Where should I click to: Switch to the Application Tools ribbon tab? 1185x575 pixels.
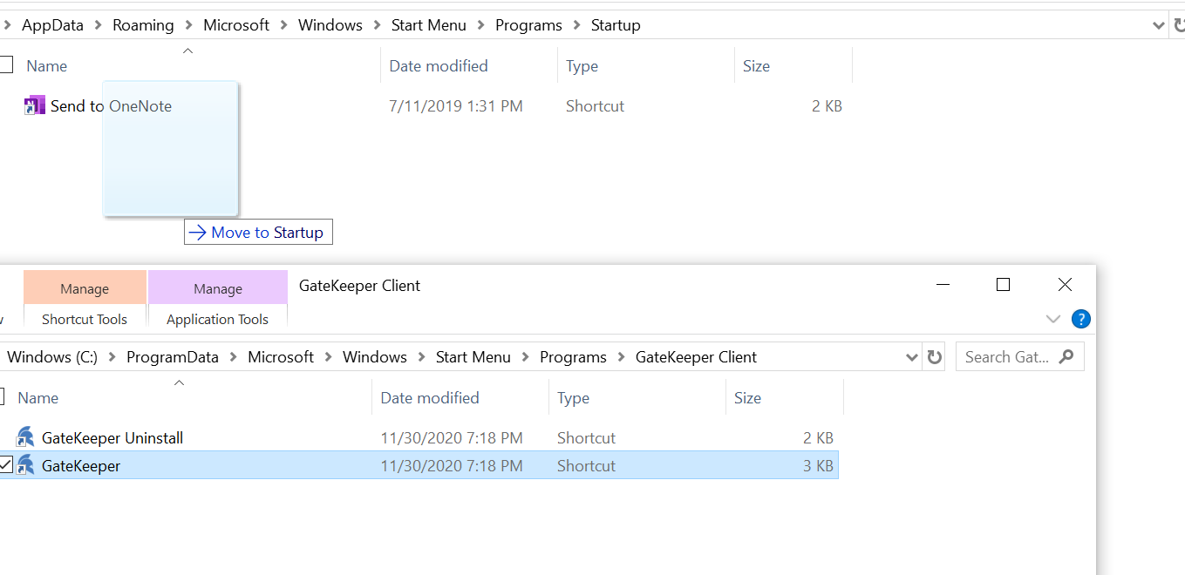coord(217,320)
